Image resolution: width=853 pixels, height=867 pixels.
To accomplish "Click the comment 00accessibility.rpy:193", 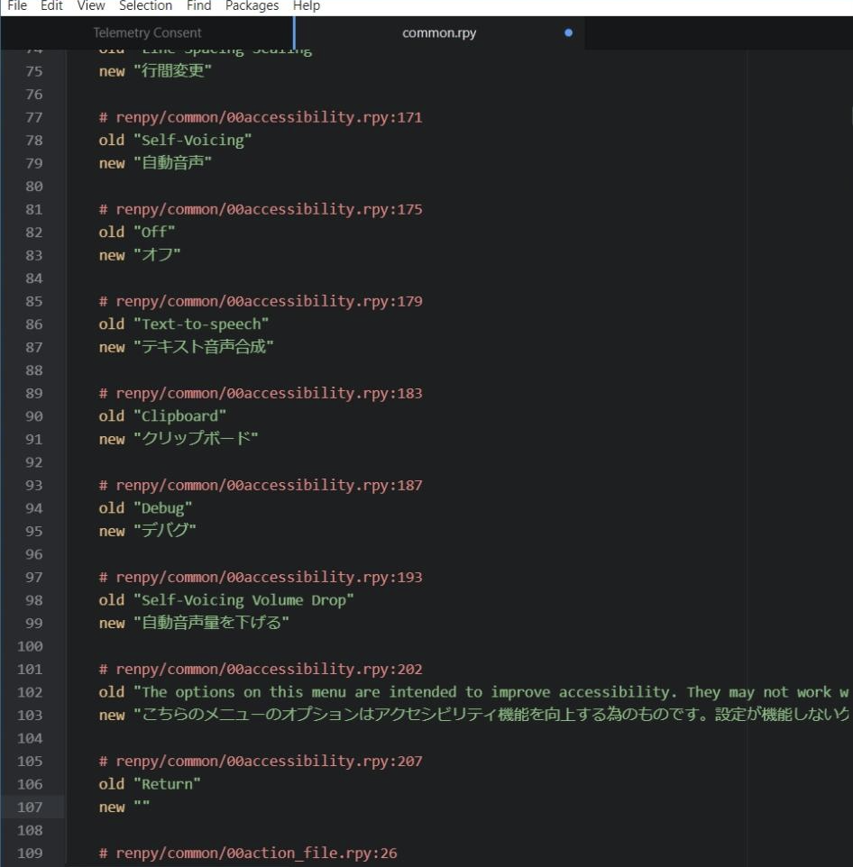I will click(261, 578).
